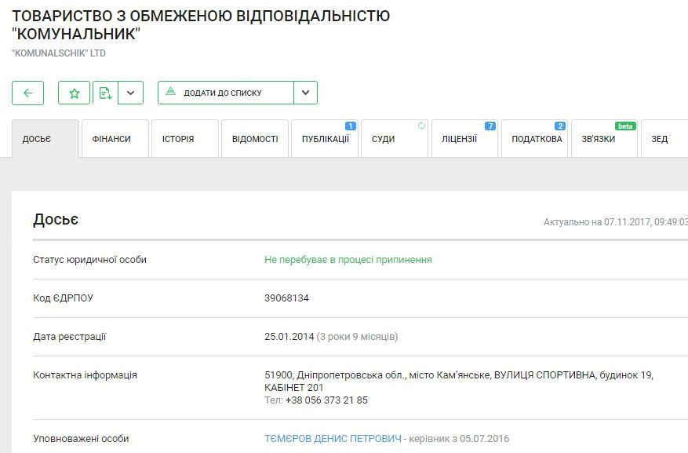Open the export report document icon
Viewport: 688px width, 453px height.
(x=106, y=93)
